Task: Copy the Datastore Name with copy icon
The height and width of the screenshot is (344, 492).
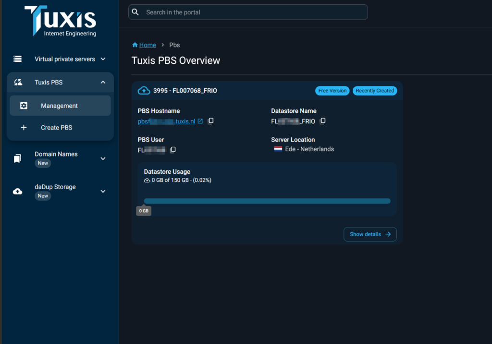Action: tap(322, 121)
